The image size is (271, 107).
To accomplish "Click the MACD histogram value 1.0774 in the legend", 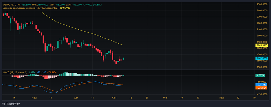I will 32,73.
